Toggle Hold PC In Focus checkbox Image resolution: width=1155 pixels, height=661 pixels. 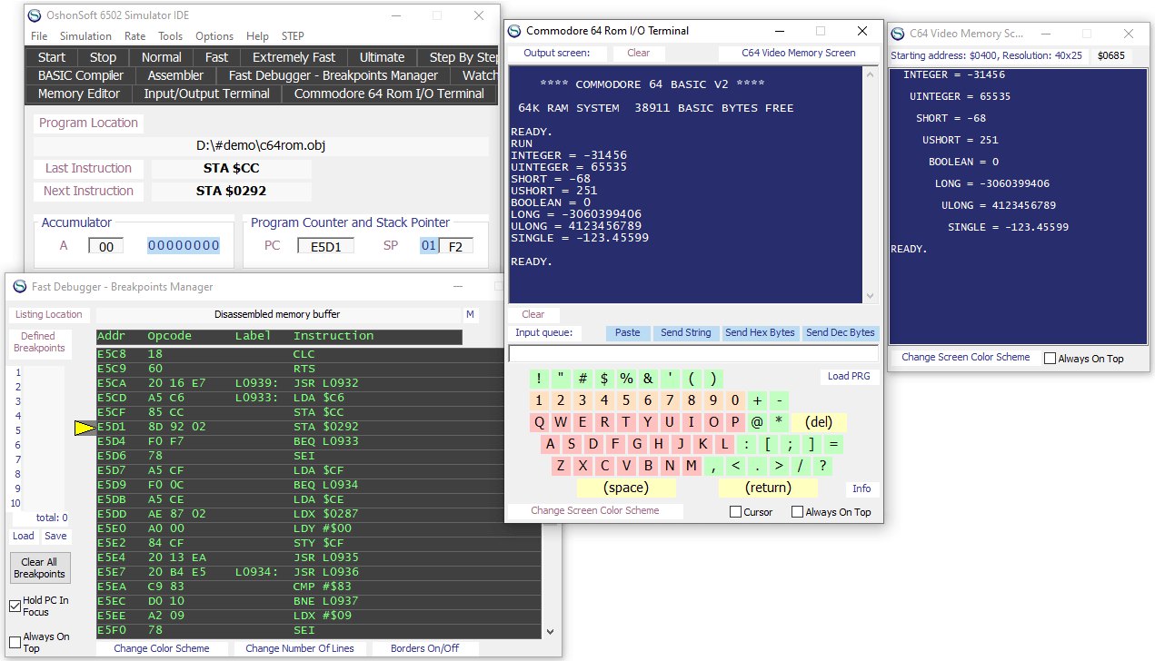coord(15,606)
